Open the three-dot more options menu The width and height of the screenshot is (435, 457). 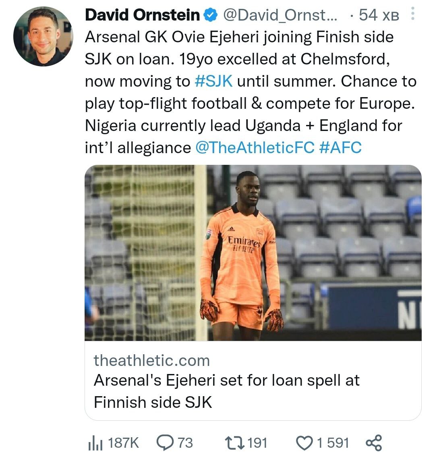pyautogui.click(x=412, y=15)
